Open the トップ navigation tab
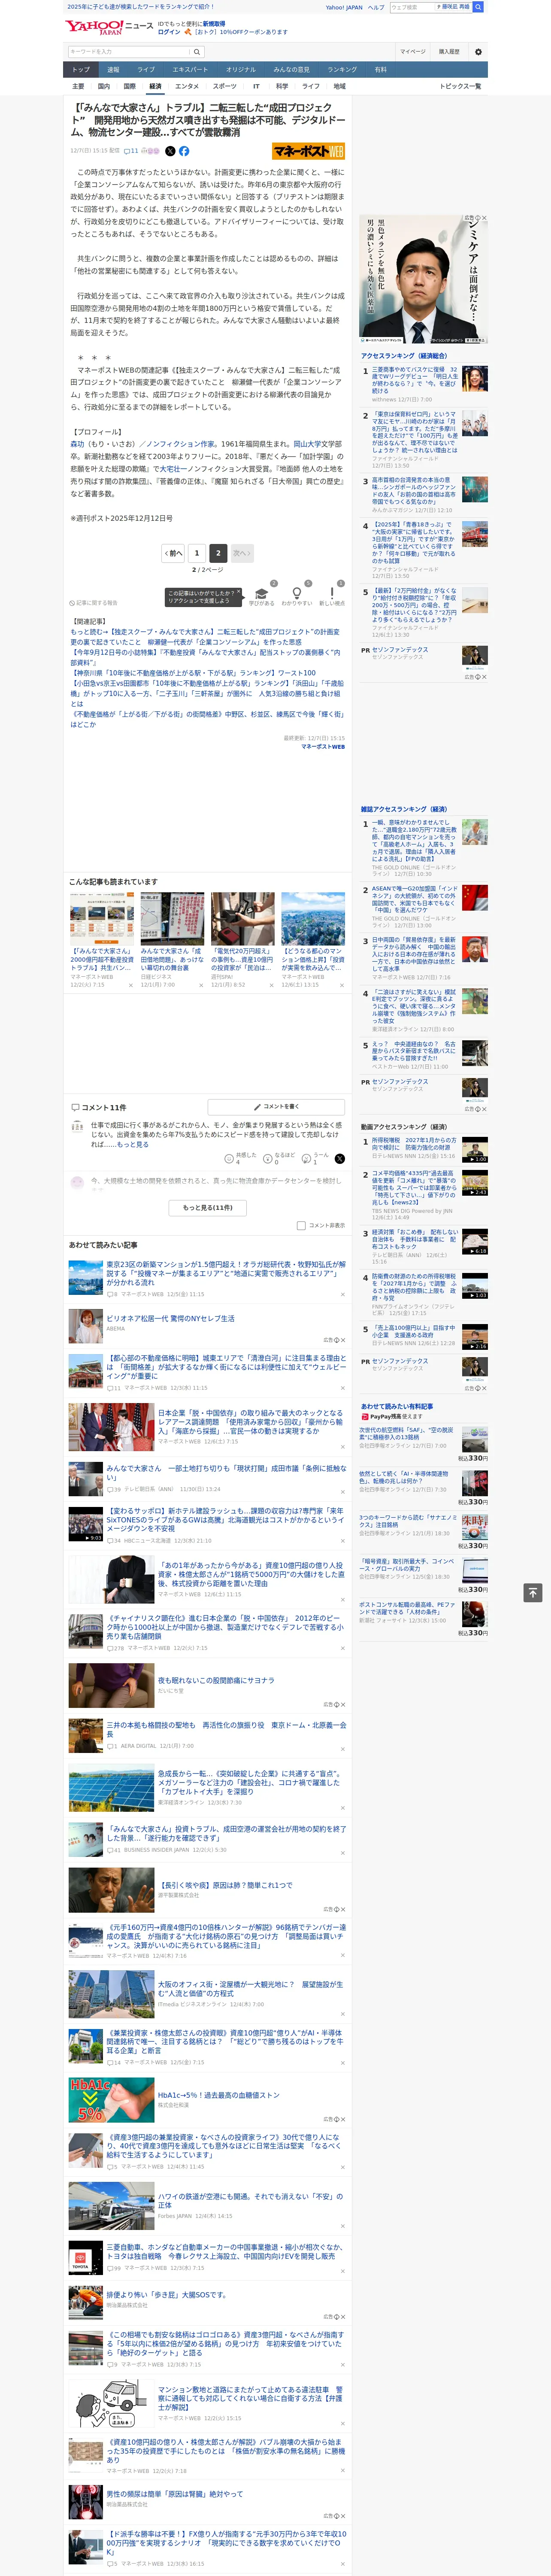The width and height of the screenshot is (551, 2576). pyautogui.click(x=81, y=70)
